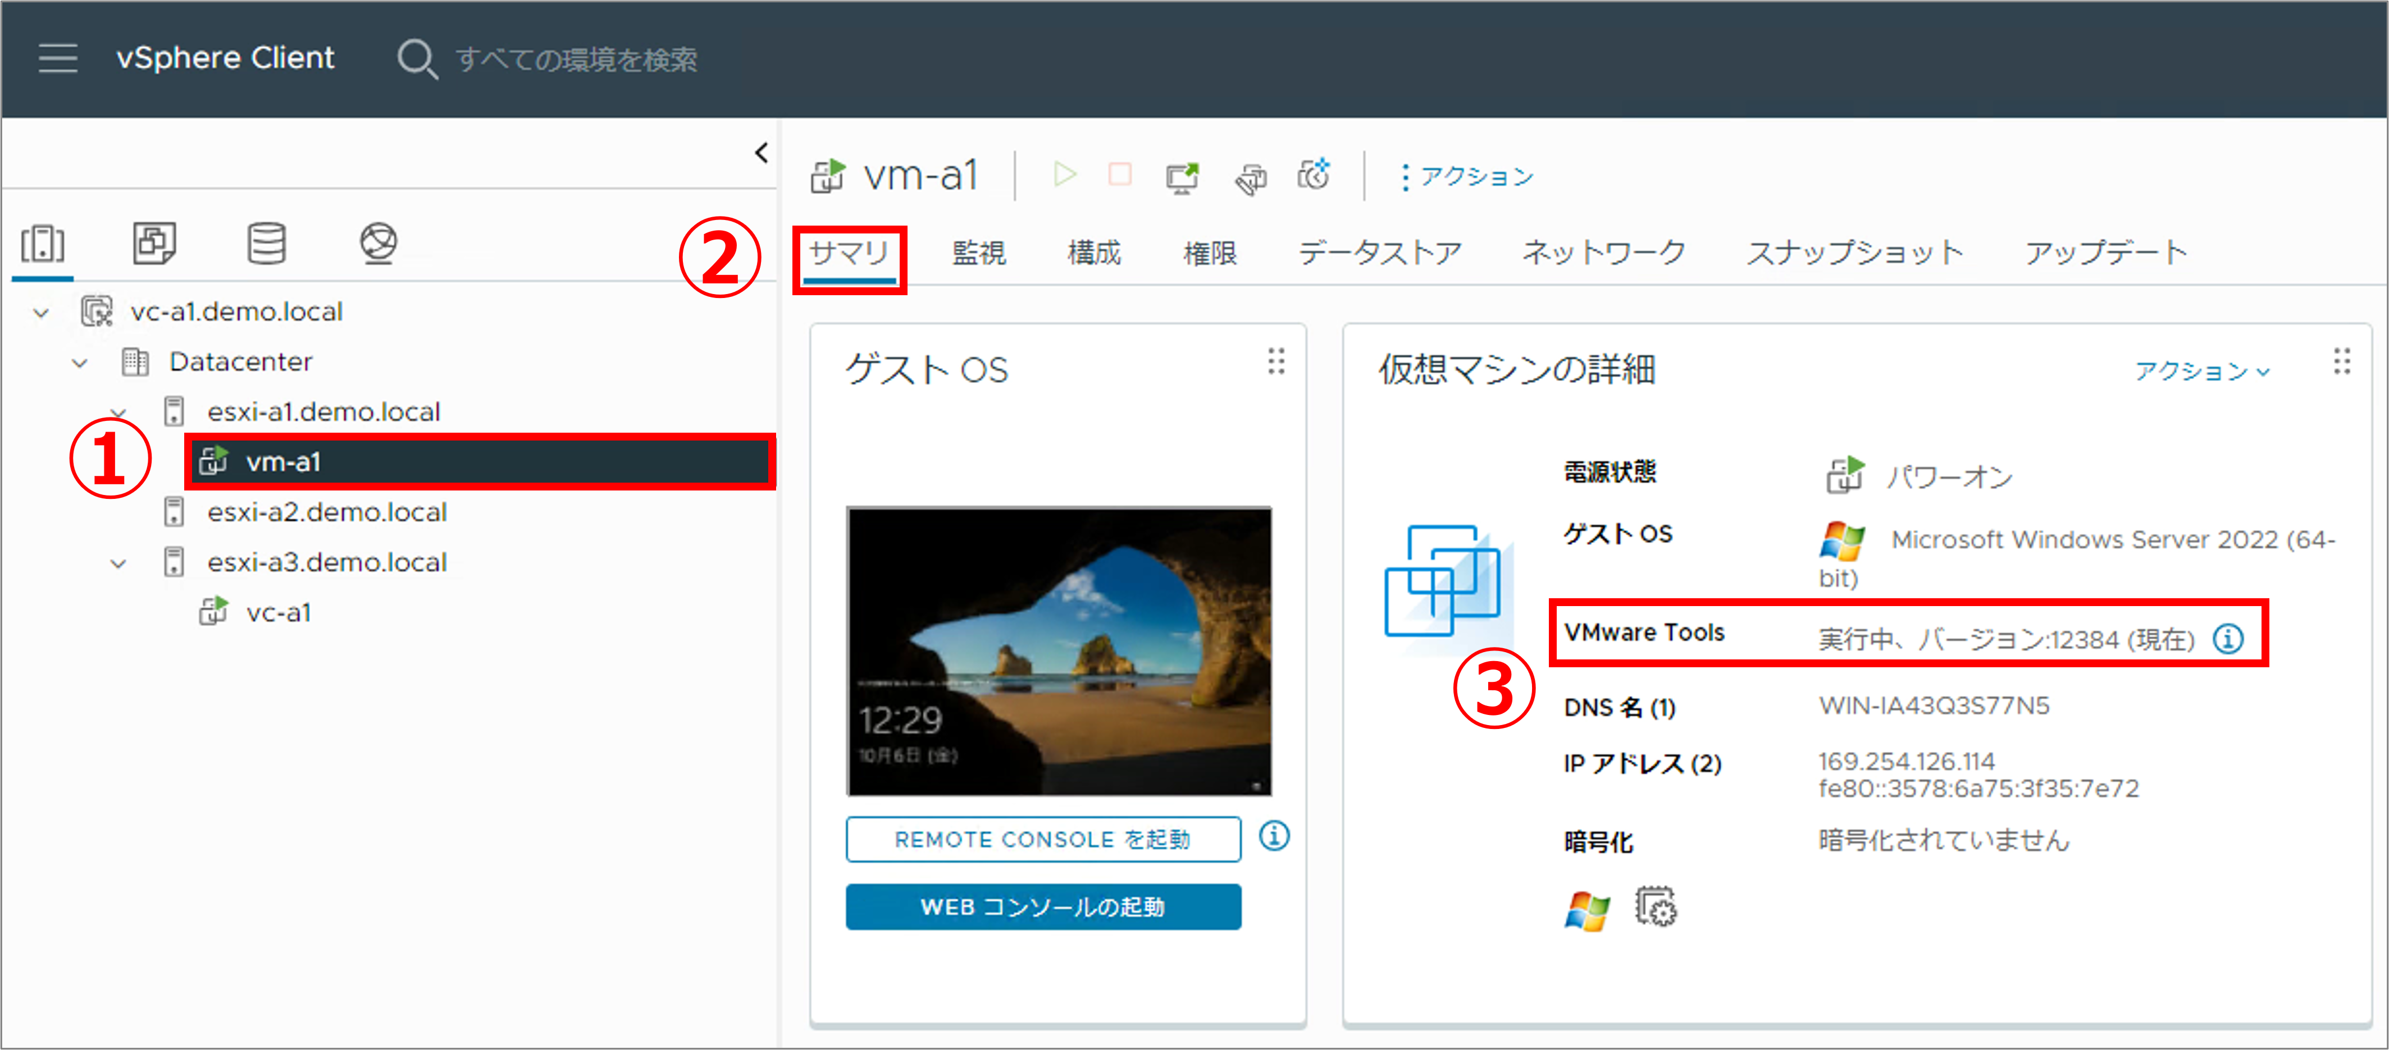This screenshot has width=2389, height=1050.
Task: Open アクション dropdown in VM details card
Action: pyautogui.click(x=2203, y=371)
